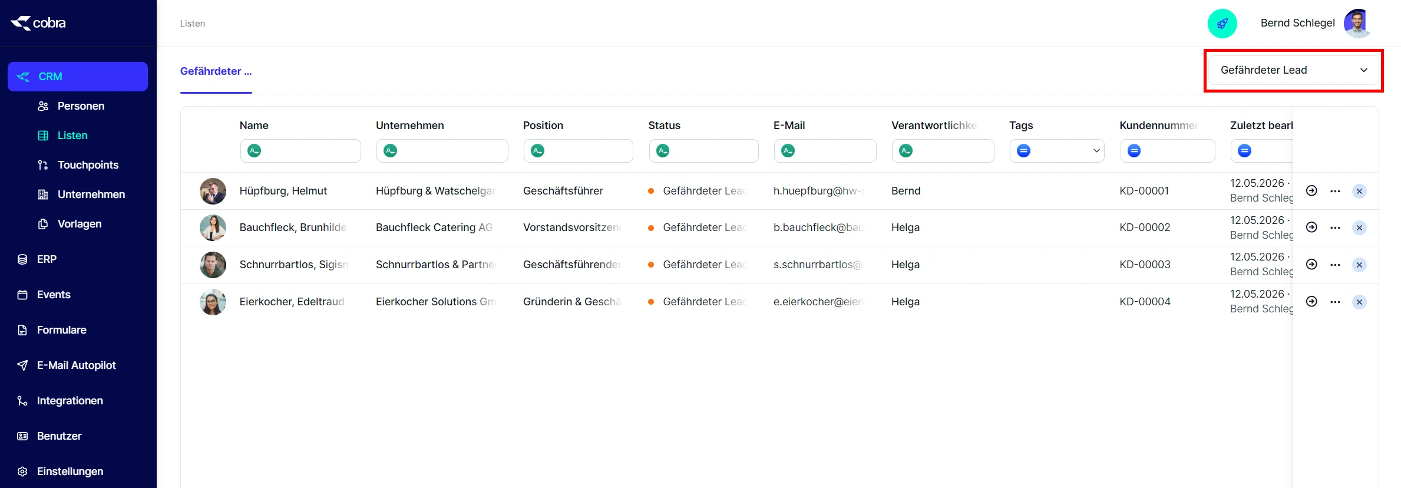This screenshot has height=488, width=1401.
Task: Open the Integrationen section
Action: tap(70, 401)
